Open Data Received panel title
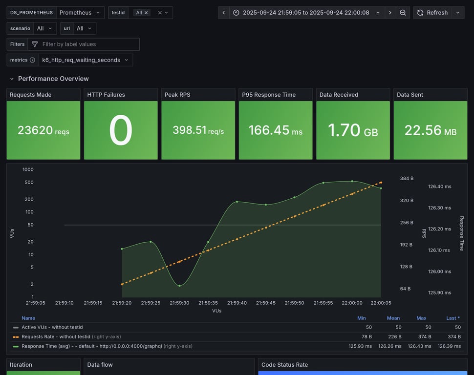 click(x=339, y=95)
